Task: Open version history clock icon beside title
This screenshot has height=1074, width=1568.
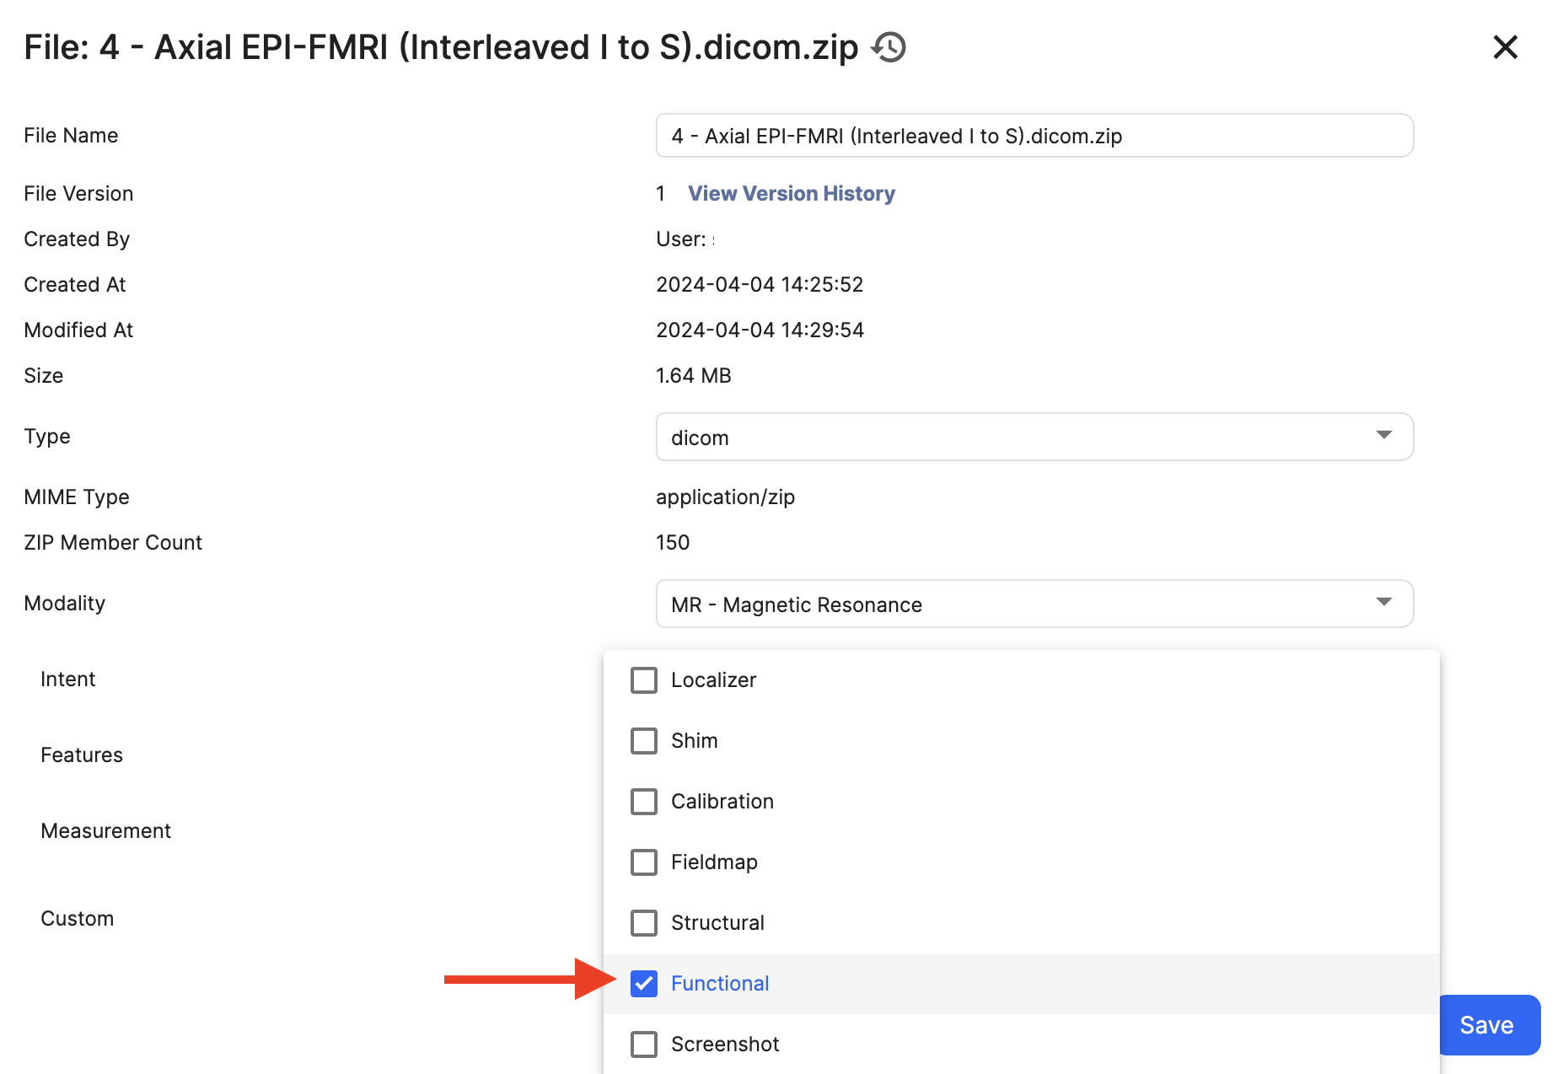Action: (x=889, y=47)
